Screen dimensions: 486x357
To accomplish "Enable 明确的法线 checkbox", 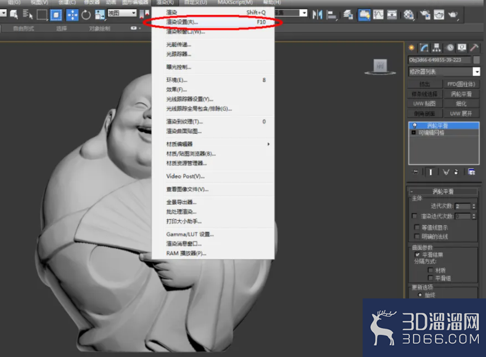I will (x=417, y=236).
